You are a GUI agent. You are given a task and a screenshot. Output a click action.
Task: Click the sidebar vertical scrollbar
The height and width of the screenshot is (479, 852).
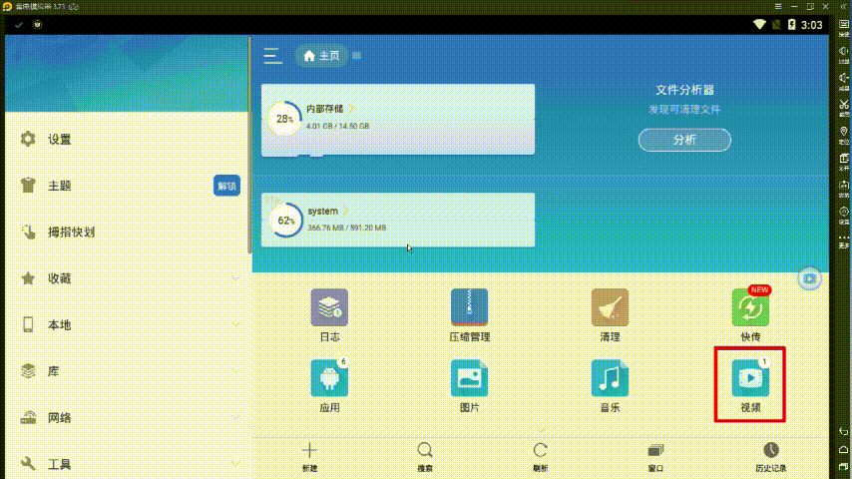pos(249,145)
